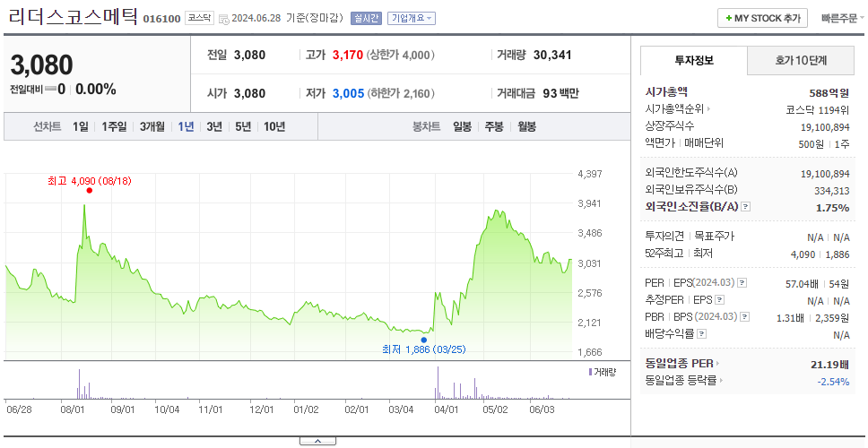Click the 상장주식수 value 19,100,894
The height and width of the screenshot is (448, 868).
point(825,127)
